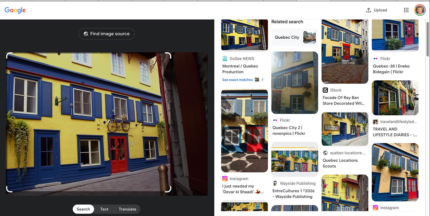This screenshot has width=430, height=216.
Task: Open Quebec City related search
Action: 295,37
